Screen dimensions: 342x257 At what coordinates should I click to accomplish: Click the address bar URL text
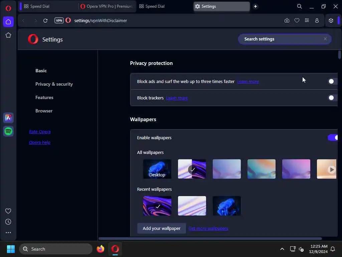101,20
